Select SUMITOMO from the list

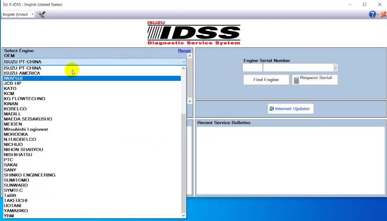coord(92,180)
